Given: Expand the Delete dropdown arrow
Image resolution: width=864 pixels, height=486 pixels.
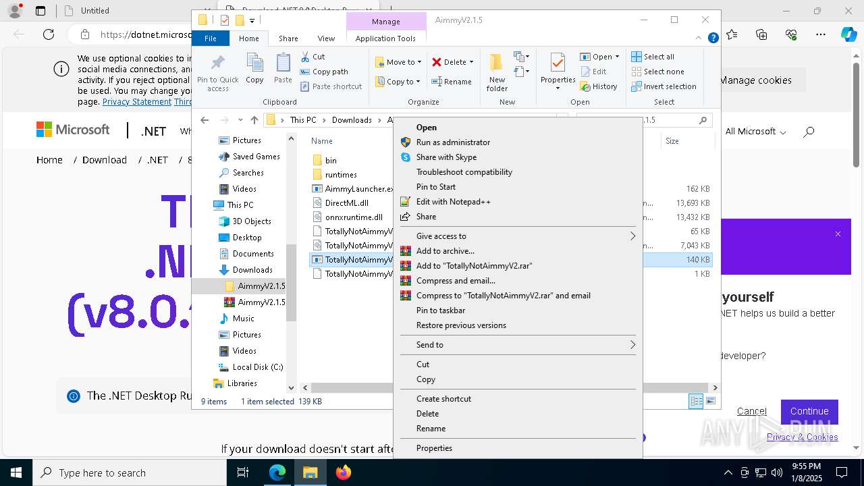Looking at the screenshot, I should [471, 62].
